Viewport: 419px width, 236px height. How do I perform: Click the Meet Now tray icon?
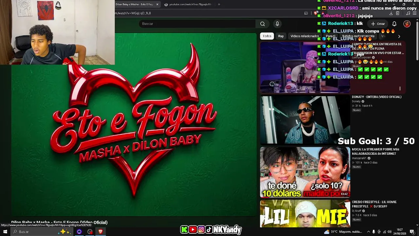pyautogui.click(x=379, y=232)
